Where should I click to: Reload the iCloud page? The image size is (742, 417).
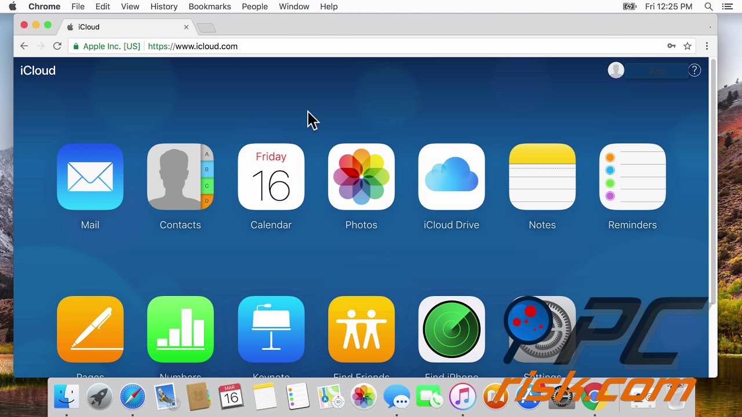click(x=57, y=46)
